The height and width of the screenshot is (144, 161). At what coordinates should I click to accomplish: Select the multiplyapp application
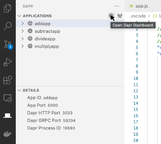(x=70, y=46)
